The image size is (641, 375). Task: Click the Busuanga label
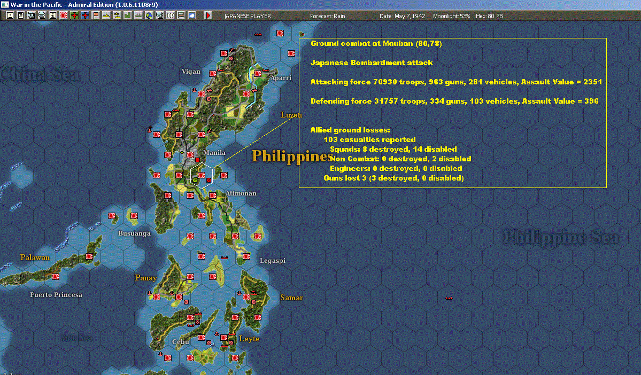click(x=134, y=233)
